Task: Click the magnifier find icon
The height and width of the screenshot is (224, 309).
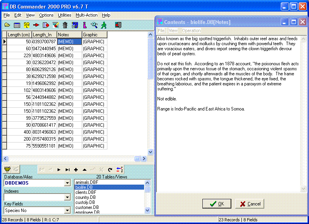Action: coord(94,25)
